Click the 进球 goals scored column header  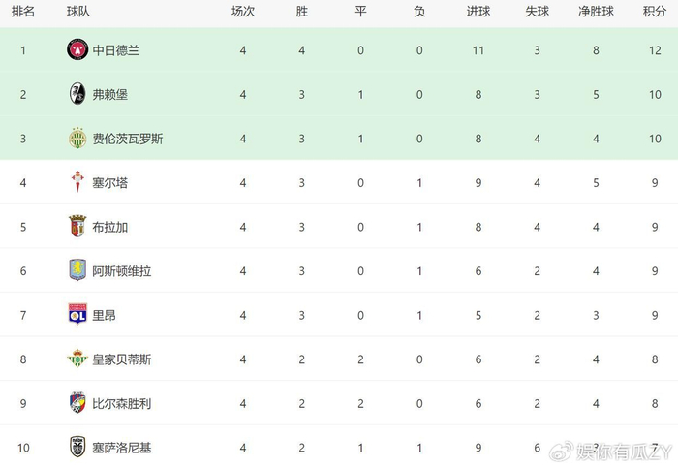tap(478, 12)
